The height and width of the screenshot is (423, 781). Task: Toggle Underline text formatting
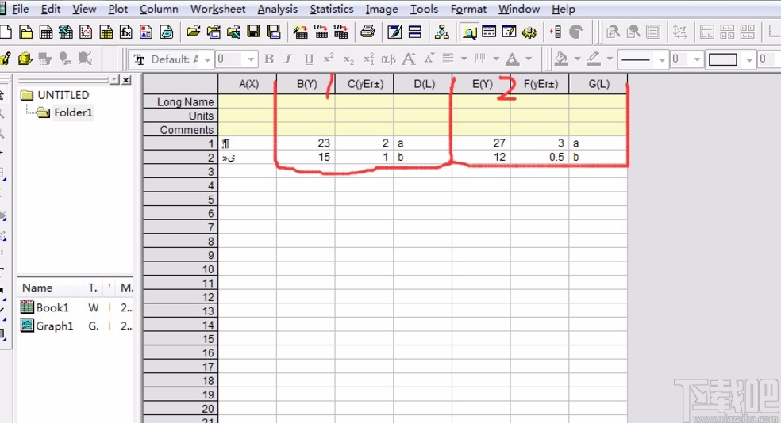pos(309,59)
